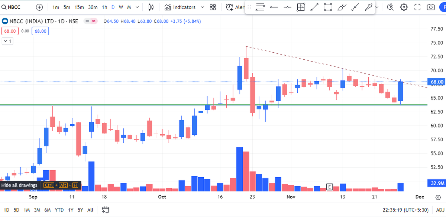Switch to 30m timeframe
The height and width of the screenshot is (217, 446).
pyautogui.click(x=93, y=7)
